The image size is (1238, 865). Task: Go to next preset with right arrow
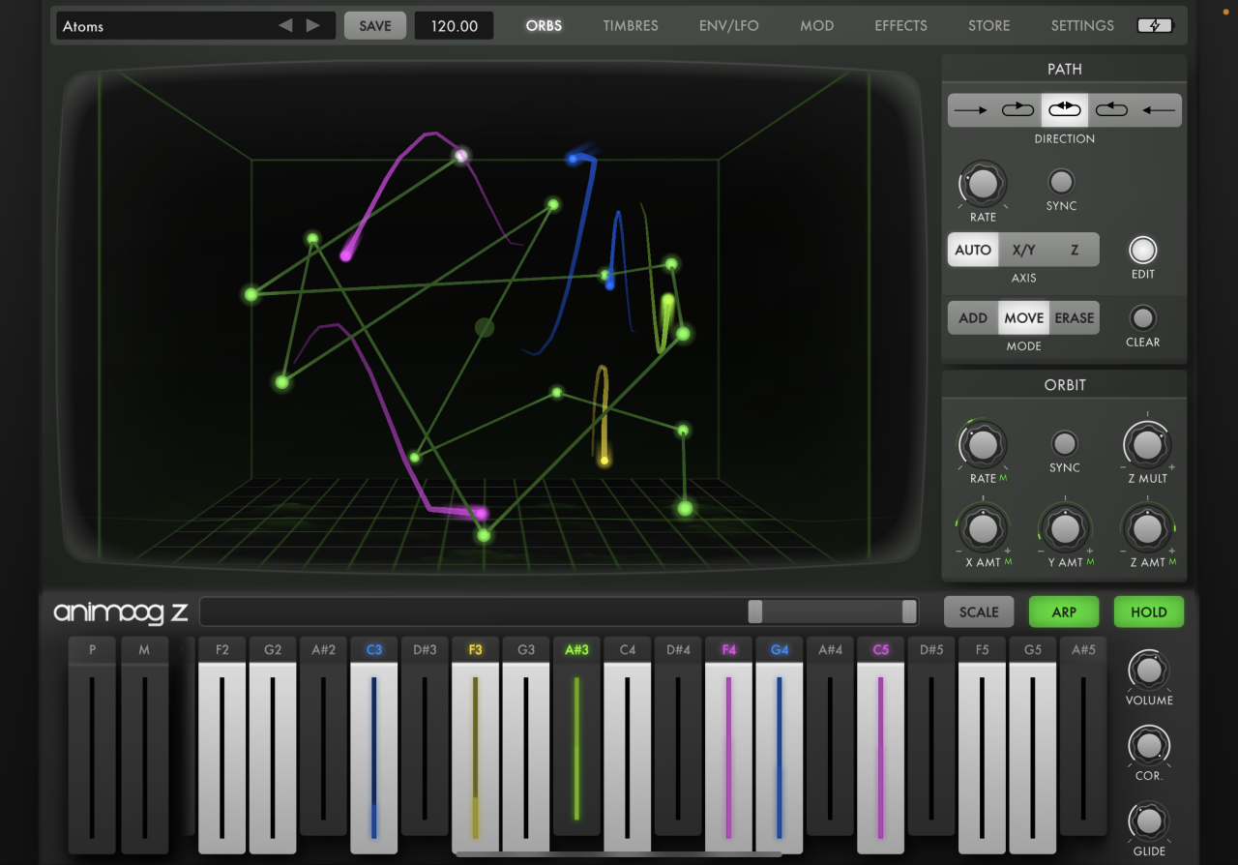click(x=313, y=26)
